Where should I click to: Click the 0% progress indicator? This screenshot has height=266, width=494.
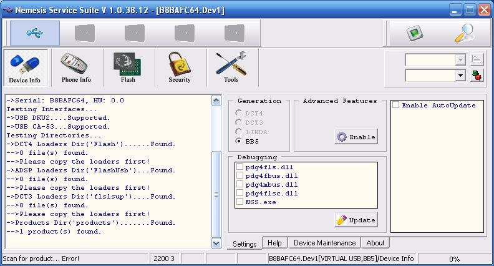454,259
